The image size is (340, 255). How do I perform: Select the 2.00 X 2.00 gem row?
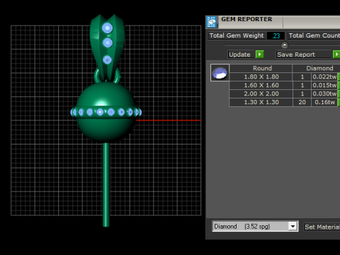click(x=284, y=93)
